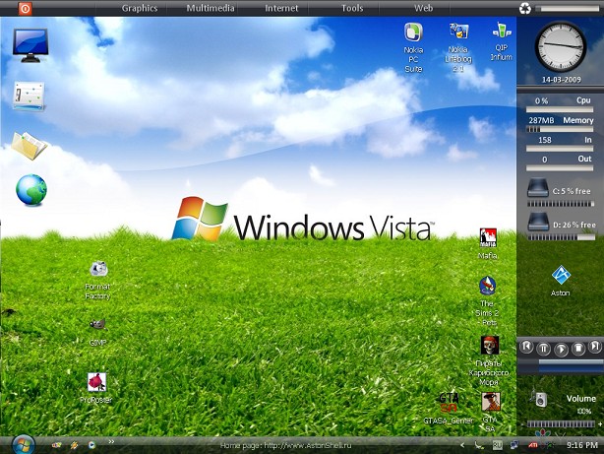Open the GTASA_Center shortcut
The height and width of the screenshot is (454, 604).
click(x=449, y=409)
